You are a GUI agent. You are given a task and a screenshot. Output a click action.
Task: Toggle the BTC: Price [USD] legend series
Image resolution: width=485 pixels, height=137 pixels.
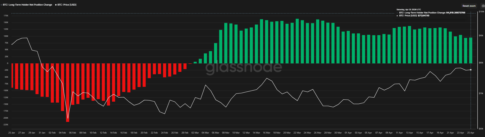pos(67,5)
